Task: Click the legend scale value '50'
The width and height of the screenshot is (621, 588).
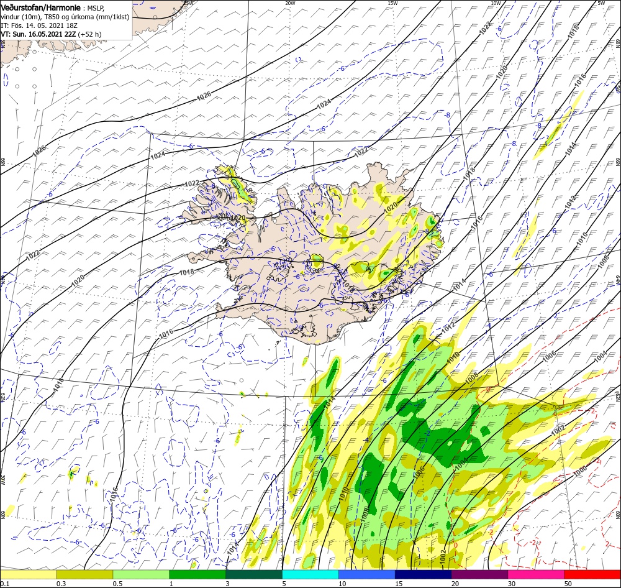Action: point(568,583)
